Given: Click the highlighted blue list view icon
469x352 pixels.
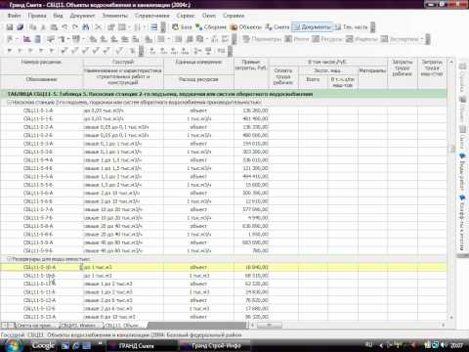Looking at the screenshot, I should pyautogui.click(x=154, y=27).
